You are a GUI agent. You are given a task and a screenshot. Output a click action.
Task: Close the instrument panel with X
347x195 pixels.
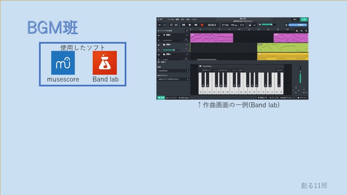[159, 62]
